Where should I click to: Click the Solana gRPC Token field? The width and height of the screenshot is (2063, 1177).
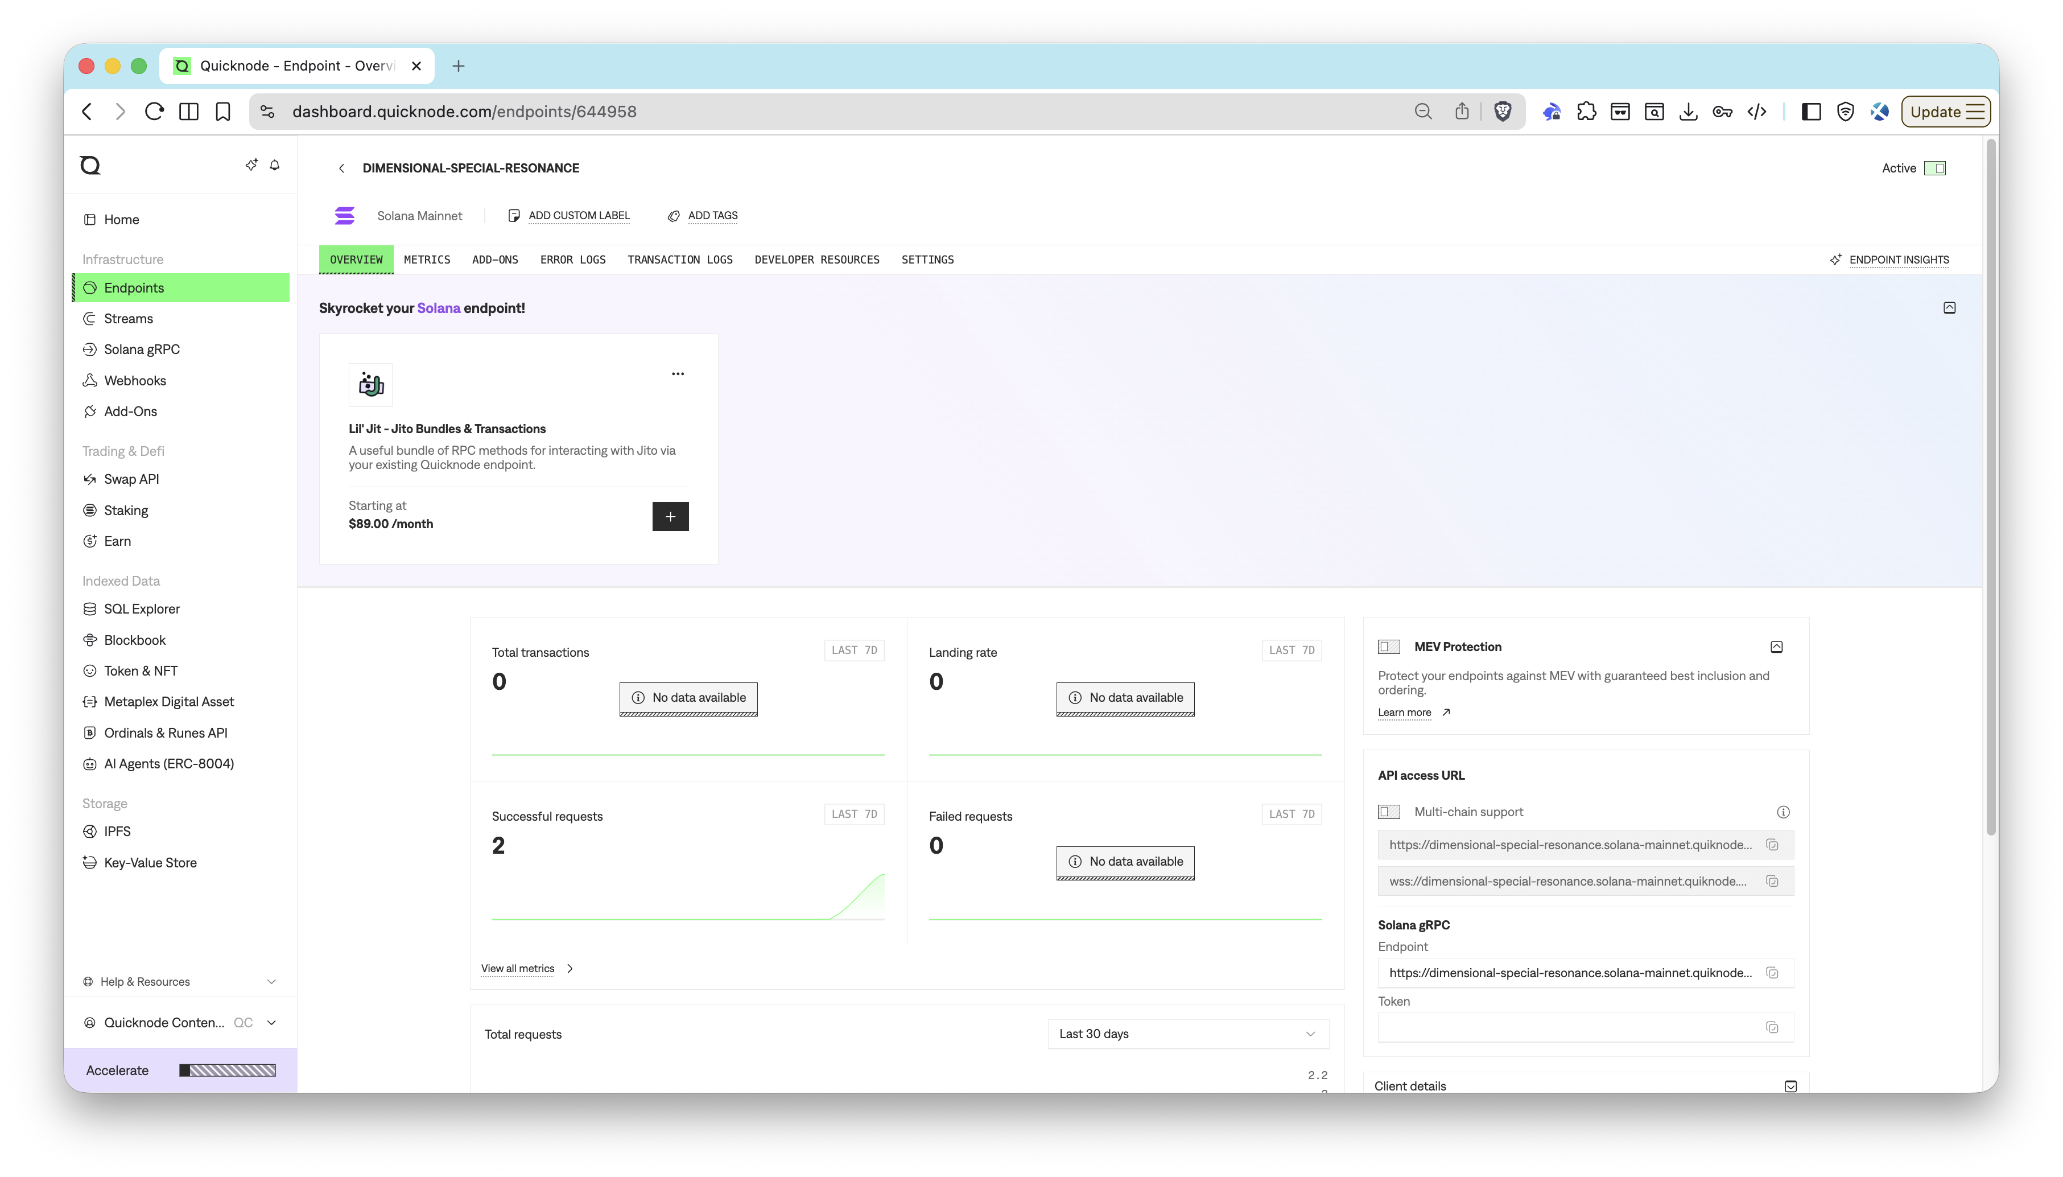click(x=1585, y=1027)
